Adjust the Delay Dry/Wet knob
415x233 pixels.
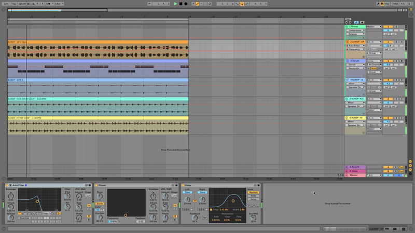coord(253,217)
